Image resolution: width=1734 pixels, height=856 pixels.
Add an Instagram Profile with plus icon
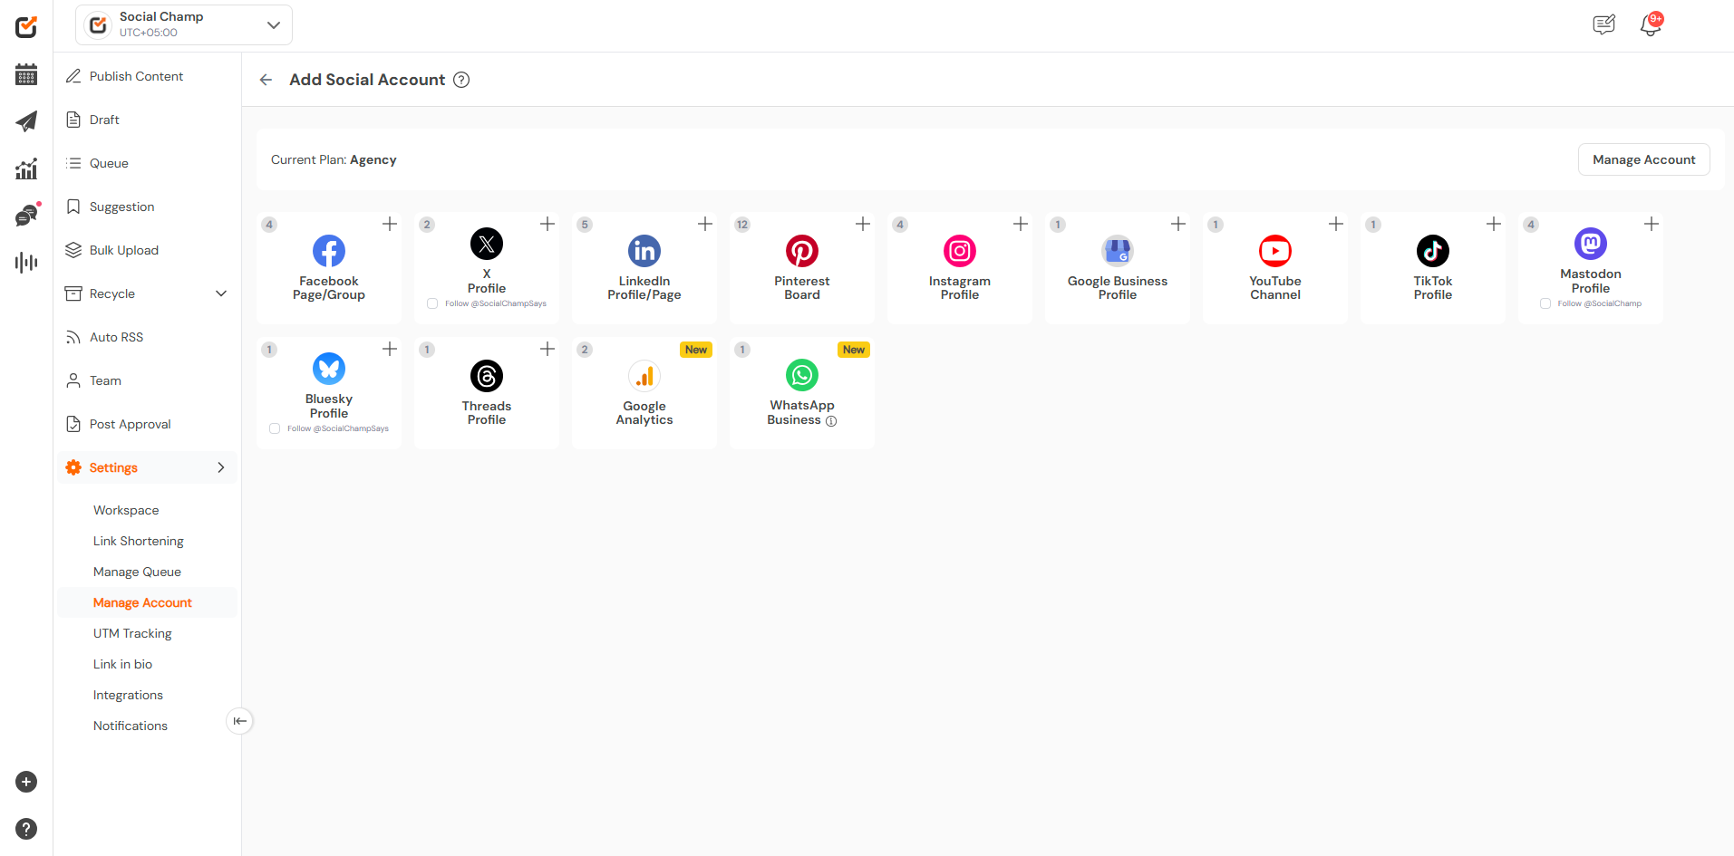pos(1021,224)
